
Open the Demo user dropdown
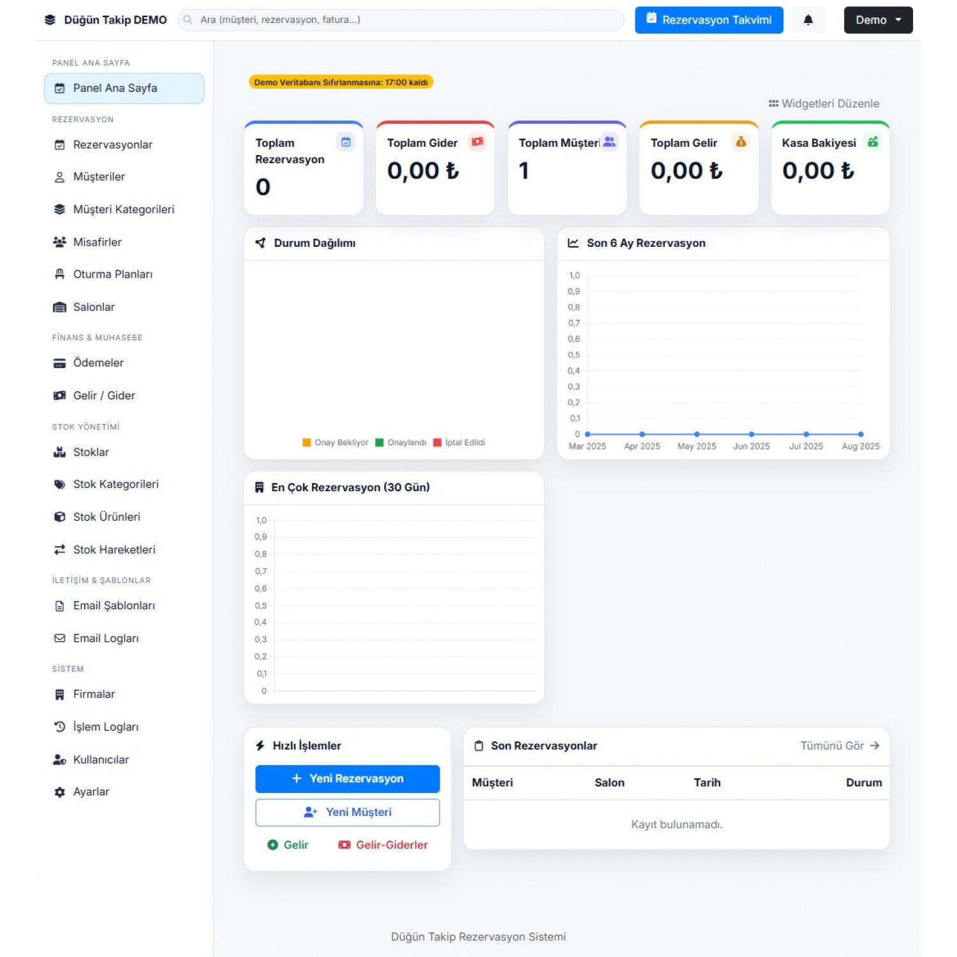[x=878, y=20]
